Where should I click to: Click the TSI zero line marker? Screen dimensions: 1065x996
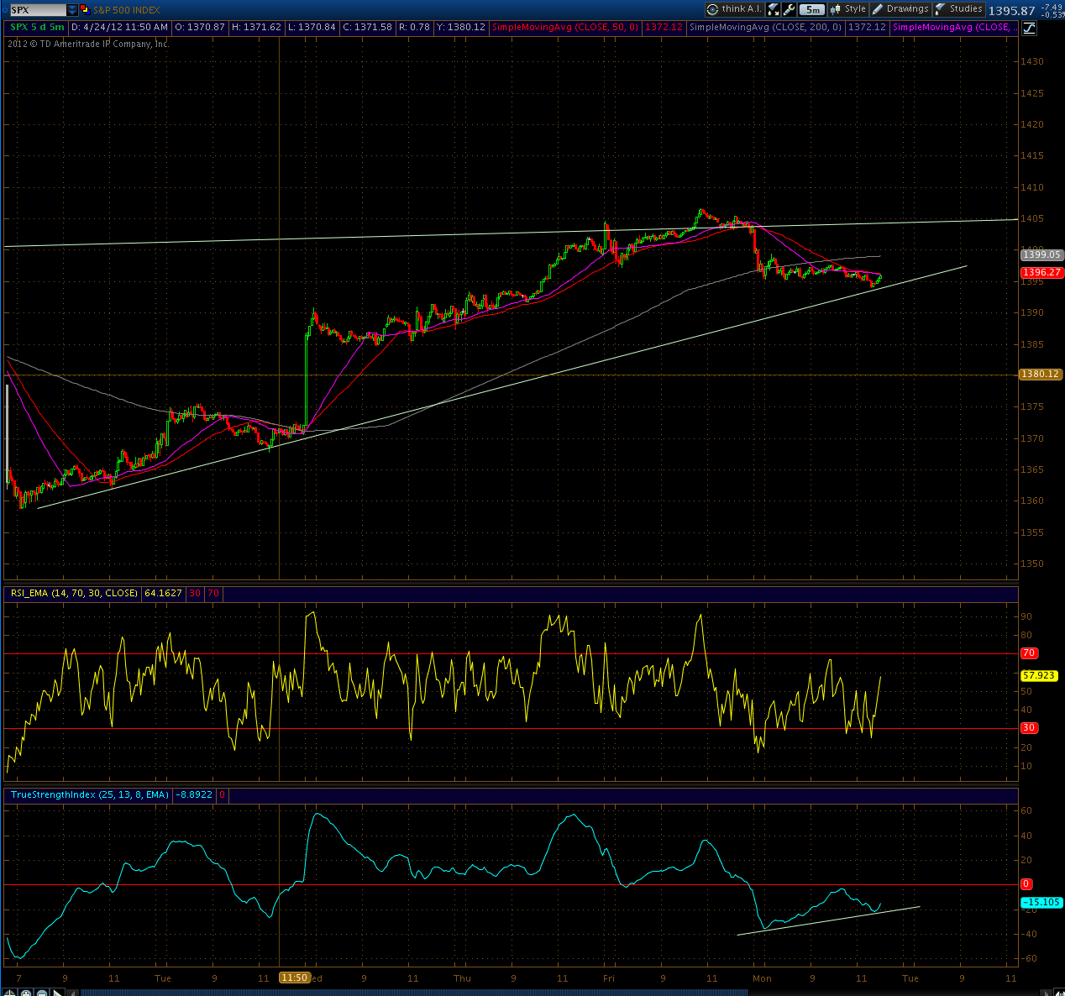pyautogui.click(x=1026, y=884)
